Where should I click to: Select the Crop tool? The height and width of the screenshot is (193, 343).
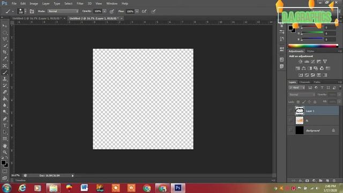click(5, 52)
